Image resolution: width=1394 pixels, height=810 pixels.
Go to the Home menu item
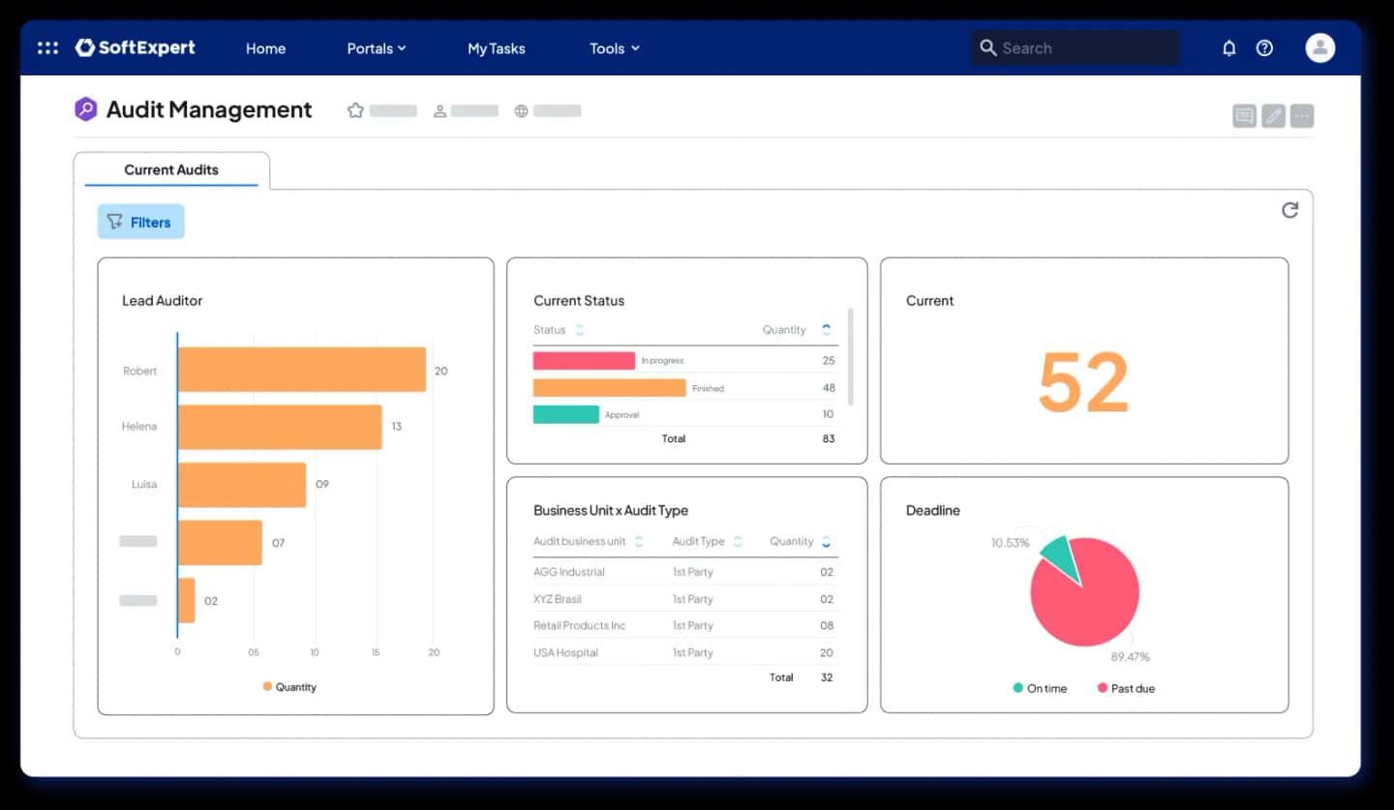265,48
